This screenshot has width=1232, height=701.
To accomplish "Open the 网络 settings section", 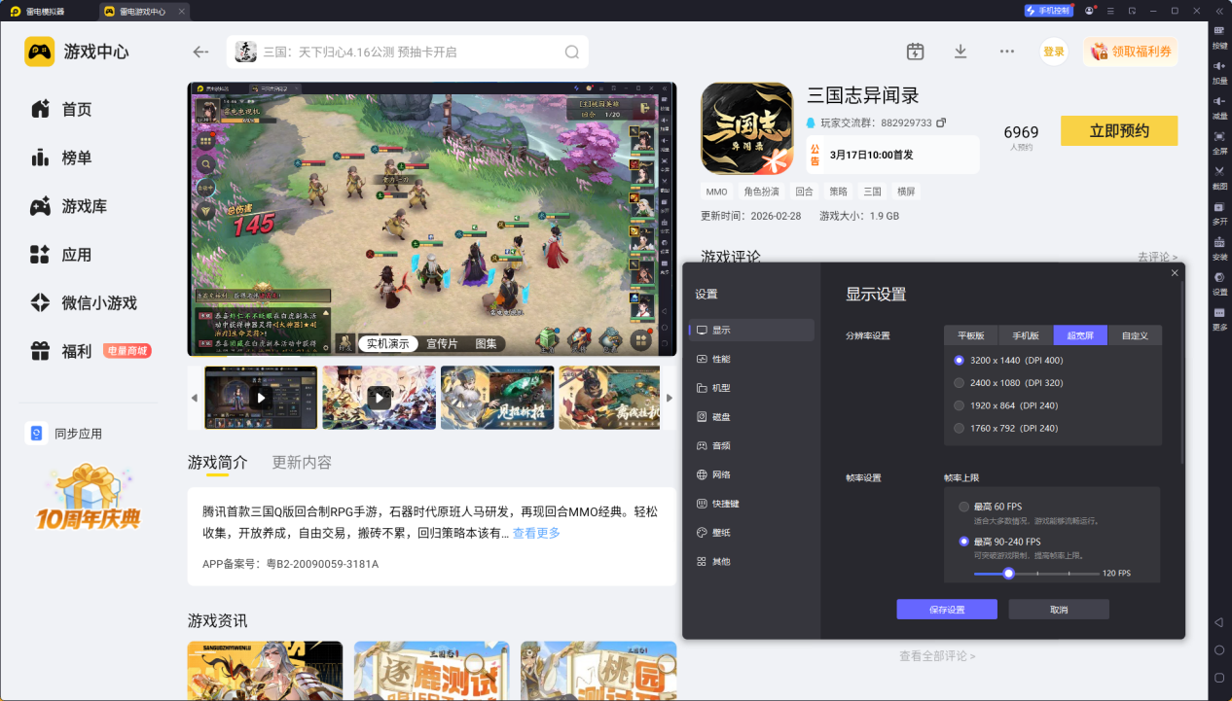I will (x=751, y=474).
